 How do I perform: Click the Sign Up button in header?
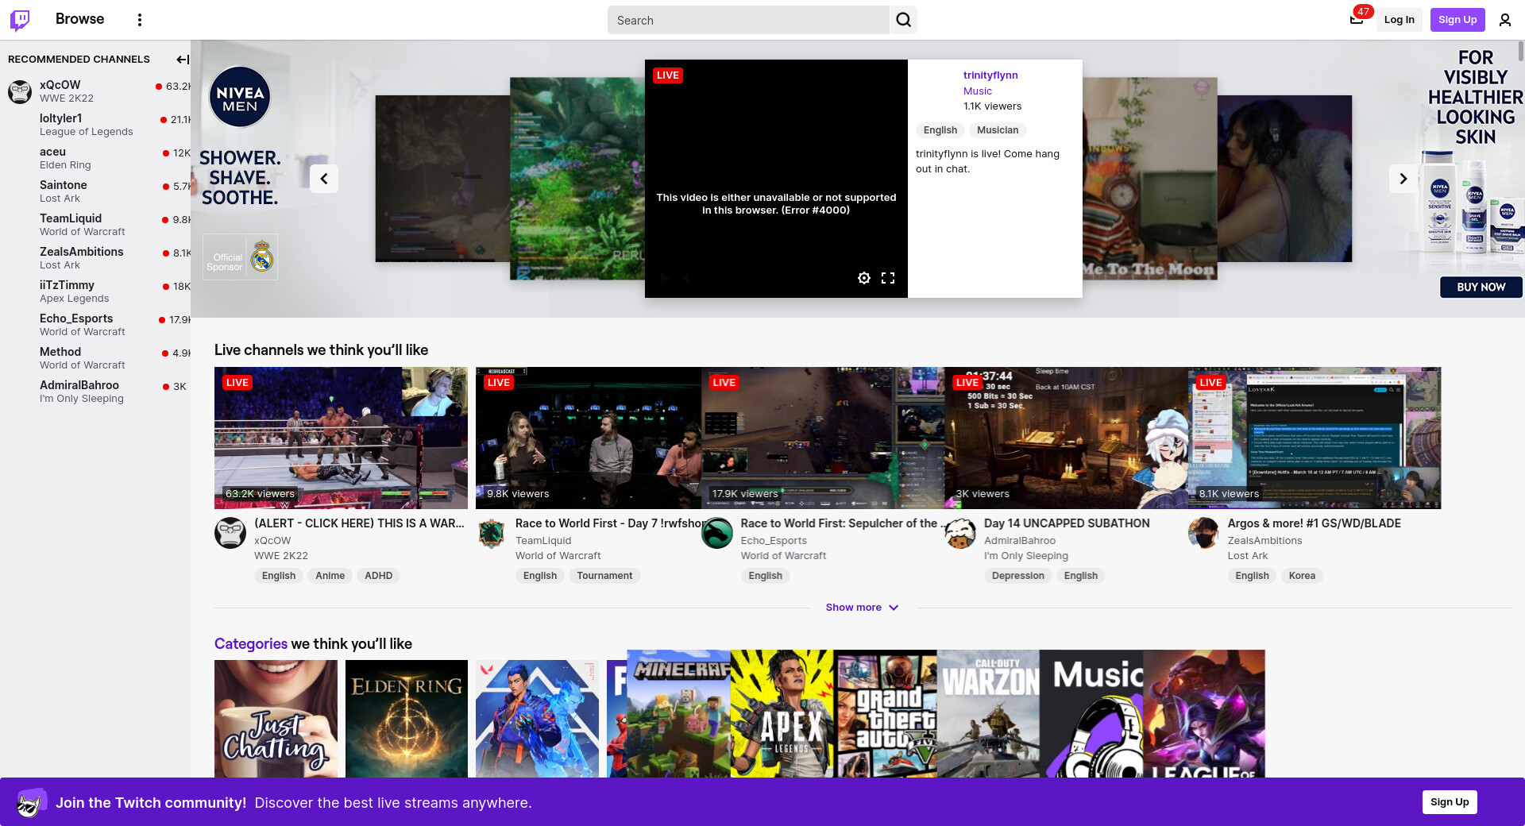pos(1457,20)
